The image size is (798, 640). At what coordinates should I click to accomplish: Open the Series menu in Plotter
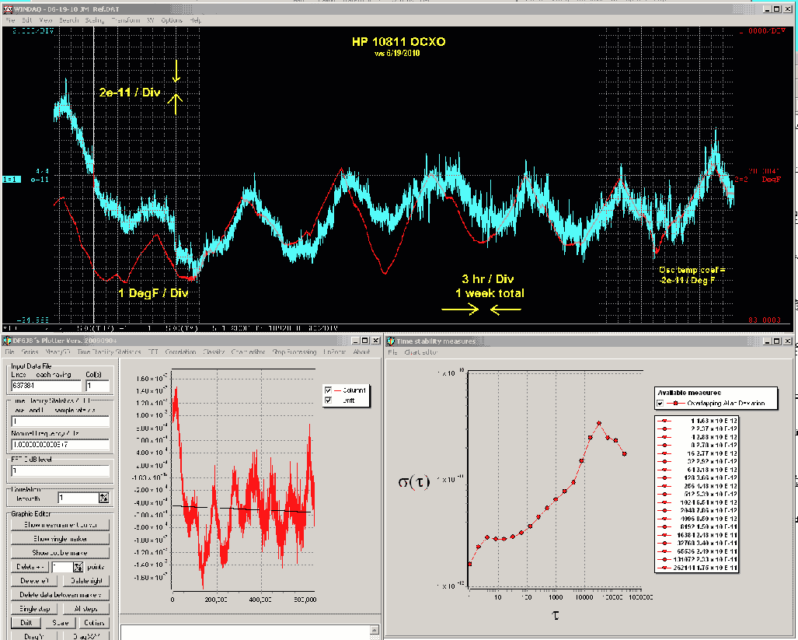click(x=30, y=351)
